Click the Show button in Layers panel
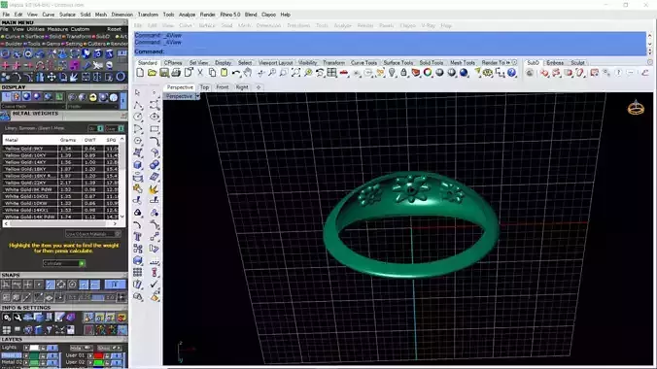Screen dimensions: 657x369 109,348
